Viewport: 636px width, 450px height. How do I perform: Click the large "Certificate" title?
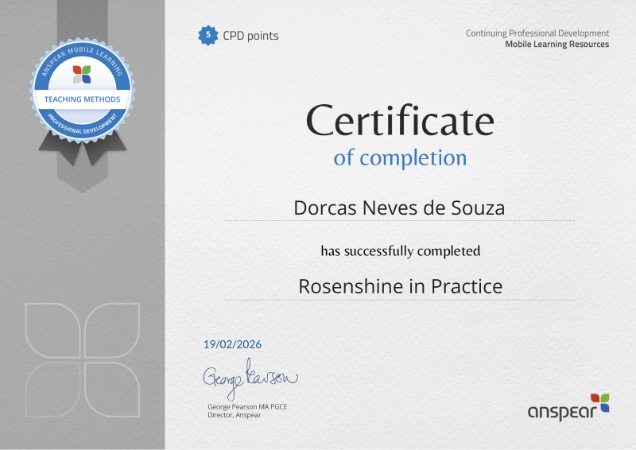[x=400, y=120]
